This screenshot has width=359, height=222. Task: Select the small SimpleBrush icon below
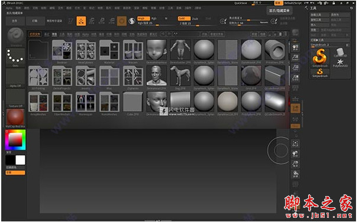click(x=320, y=73)
